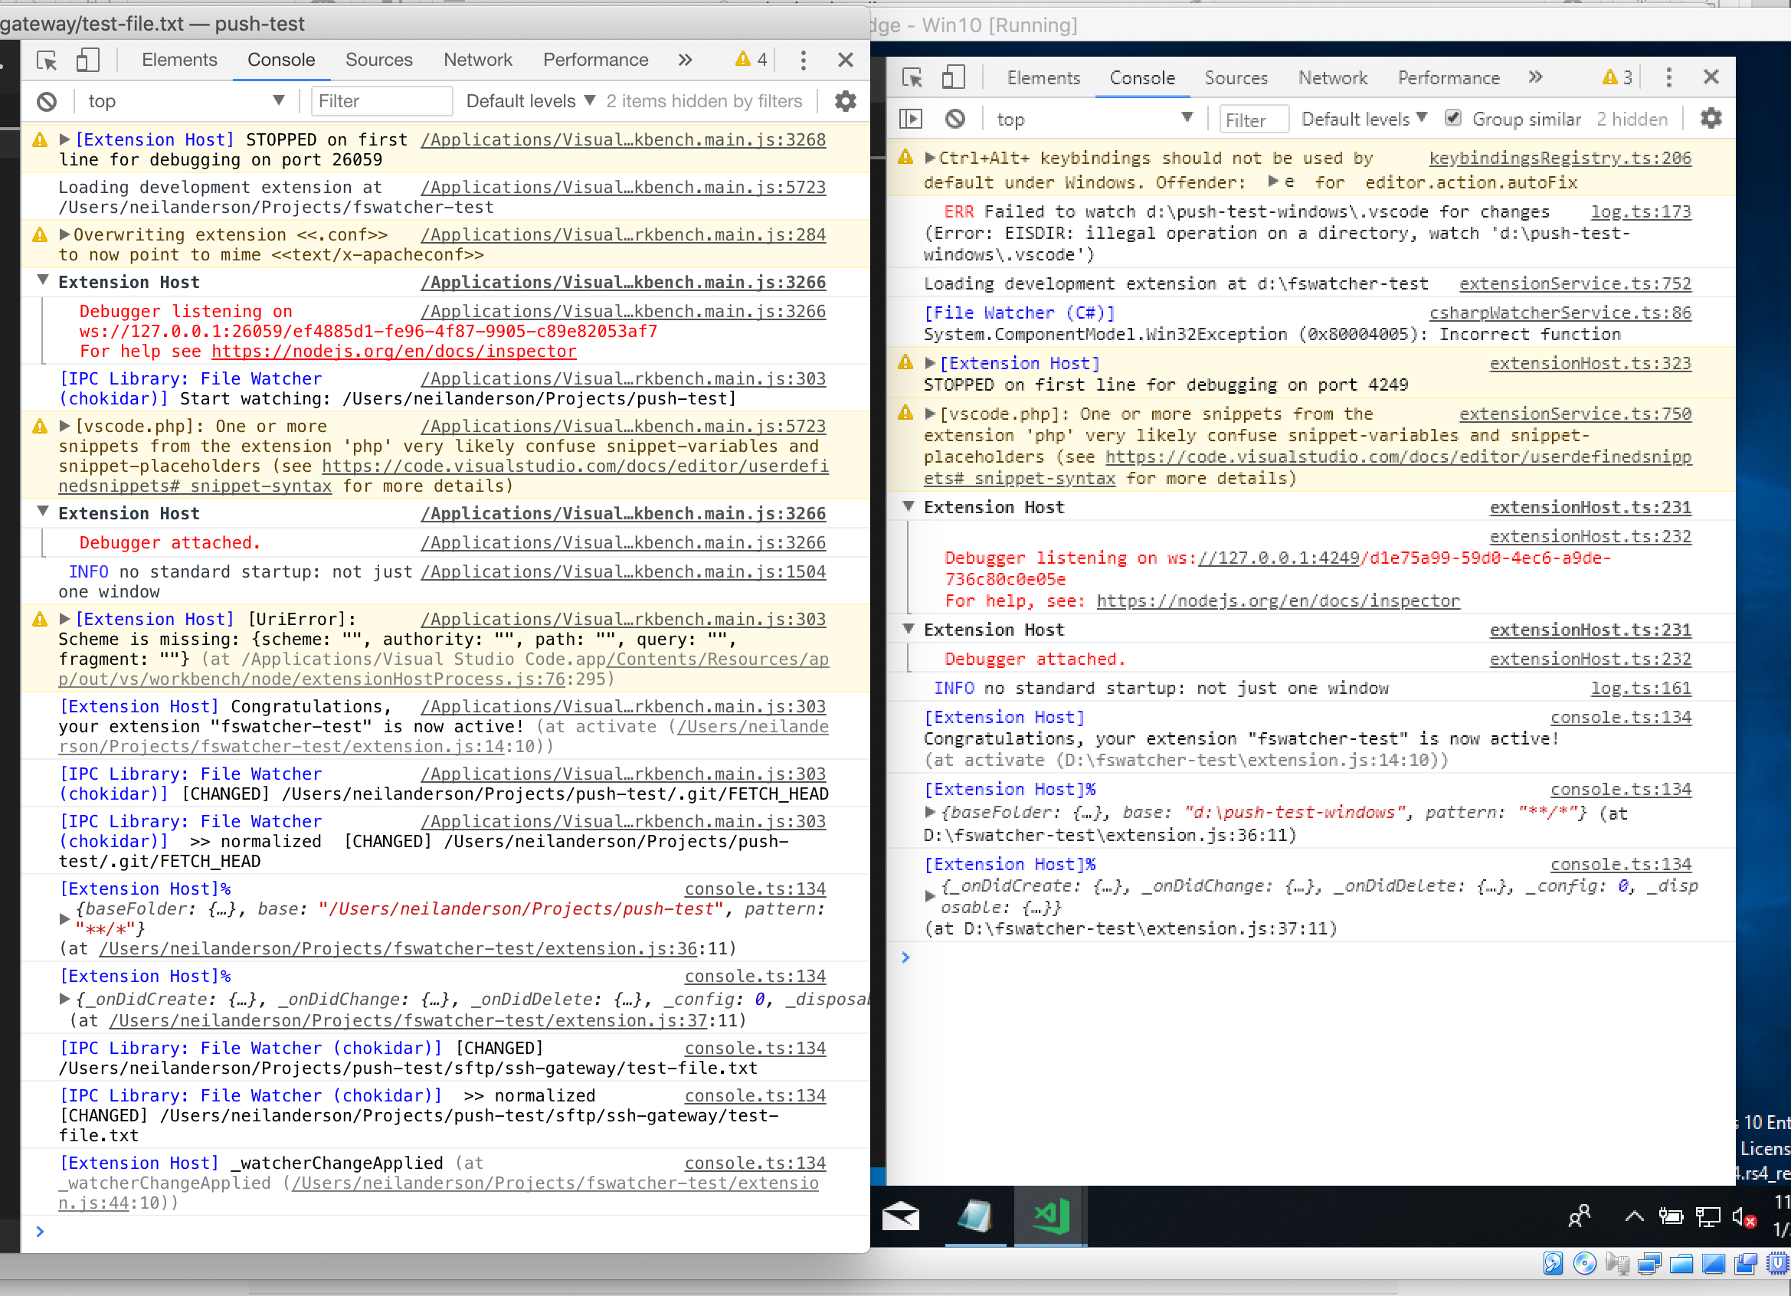Click right panel's clear console icon

coord(954,118)
